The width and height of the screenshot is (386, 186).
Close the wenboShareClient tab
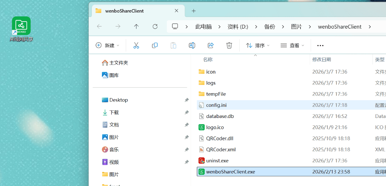[x=177, y=11]
